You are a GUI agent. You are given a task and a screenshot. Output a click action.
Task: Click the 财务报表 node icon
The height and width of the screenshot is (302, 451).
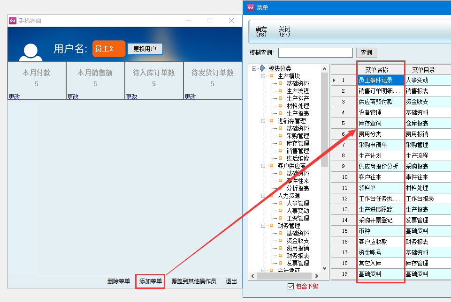[x=281, y=256]
